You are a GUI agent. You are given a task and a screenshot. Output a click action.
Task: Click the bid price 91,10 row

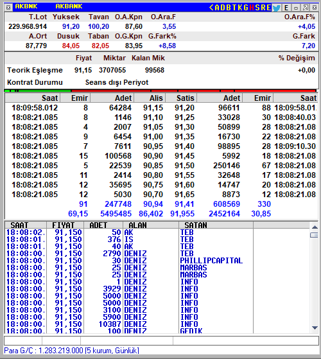(153, 118)
